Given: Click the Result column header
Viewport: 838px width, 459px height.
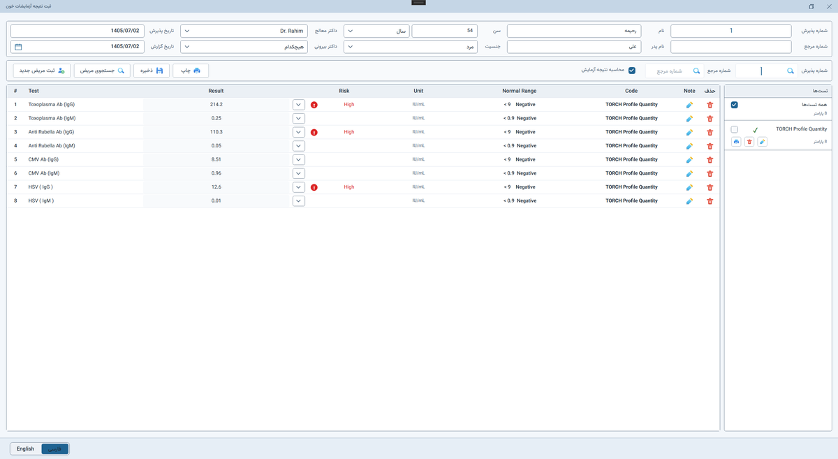Looking at the screenshot, I should click(216, 91).
